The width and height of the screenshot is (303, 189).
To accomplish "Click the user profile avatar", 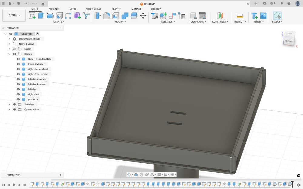I will [x=298, y=3].
